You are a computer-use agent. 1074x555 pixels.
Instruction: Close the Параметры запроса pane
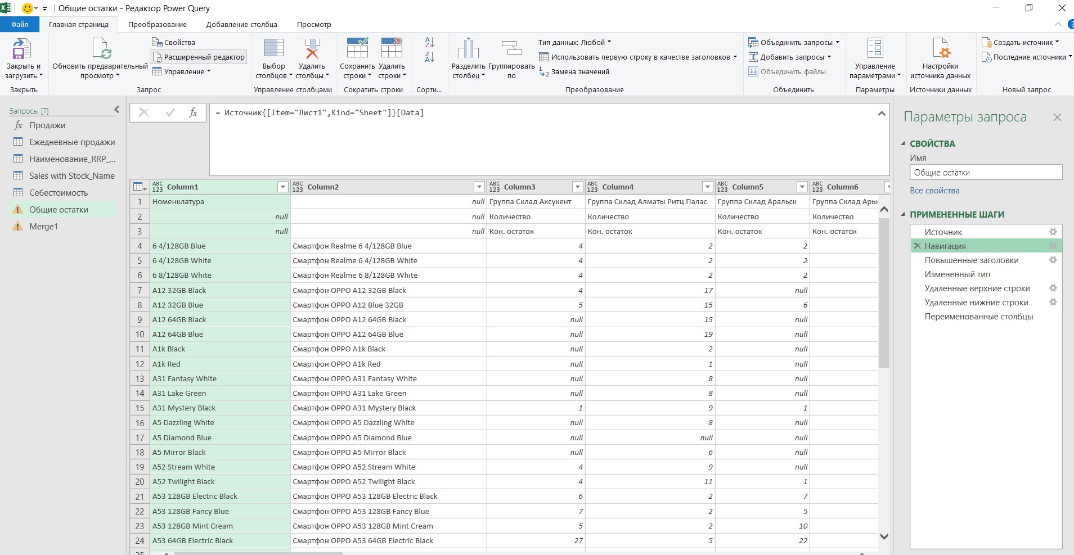pyautogui.click(x=1057, y=118)
